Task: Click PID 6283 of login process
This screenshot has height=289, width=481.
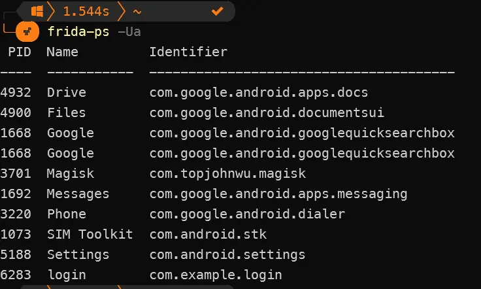Action: [x=16, y=275]
